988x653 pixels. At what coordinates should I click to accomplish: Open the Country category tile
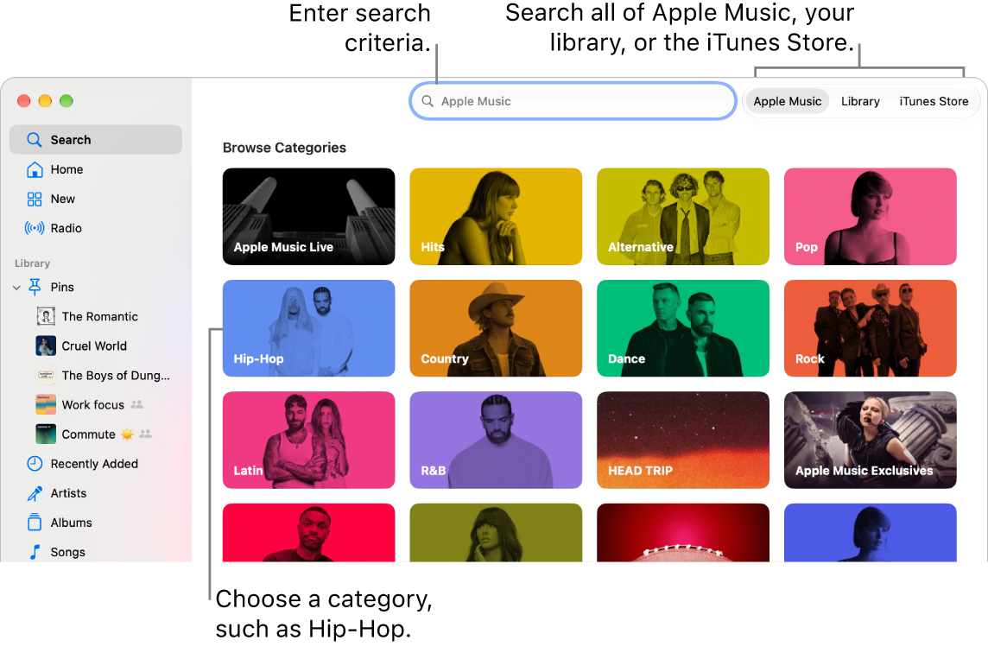(x=496, y=328)
